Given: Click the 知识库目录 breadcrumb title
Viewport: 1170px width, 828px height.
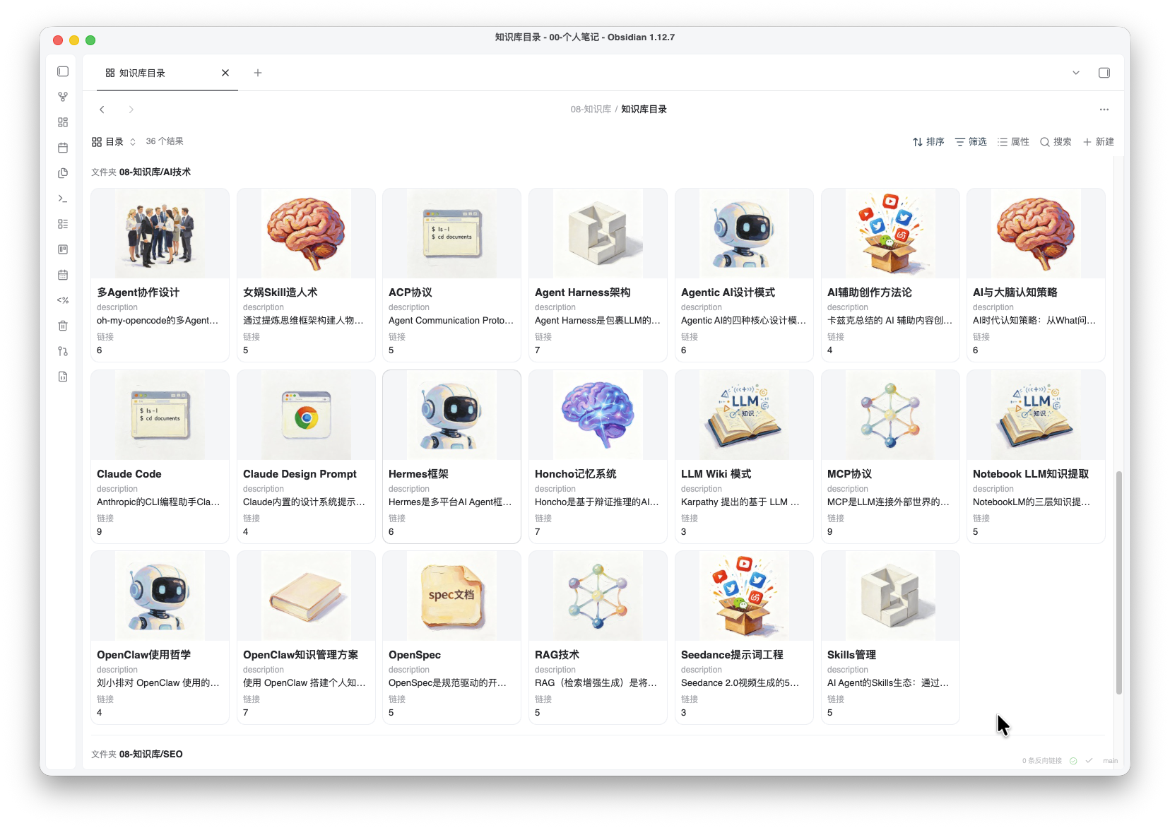Looking at the screenshot, I should 644,110.
